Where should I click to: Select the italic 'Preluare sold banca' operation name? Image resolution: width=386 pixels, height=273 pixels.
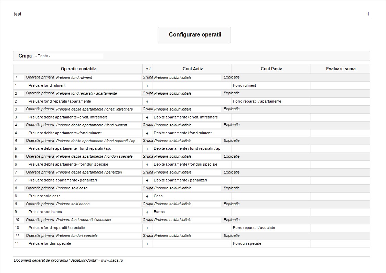click(73, 204)
